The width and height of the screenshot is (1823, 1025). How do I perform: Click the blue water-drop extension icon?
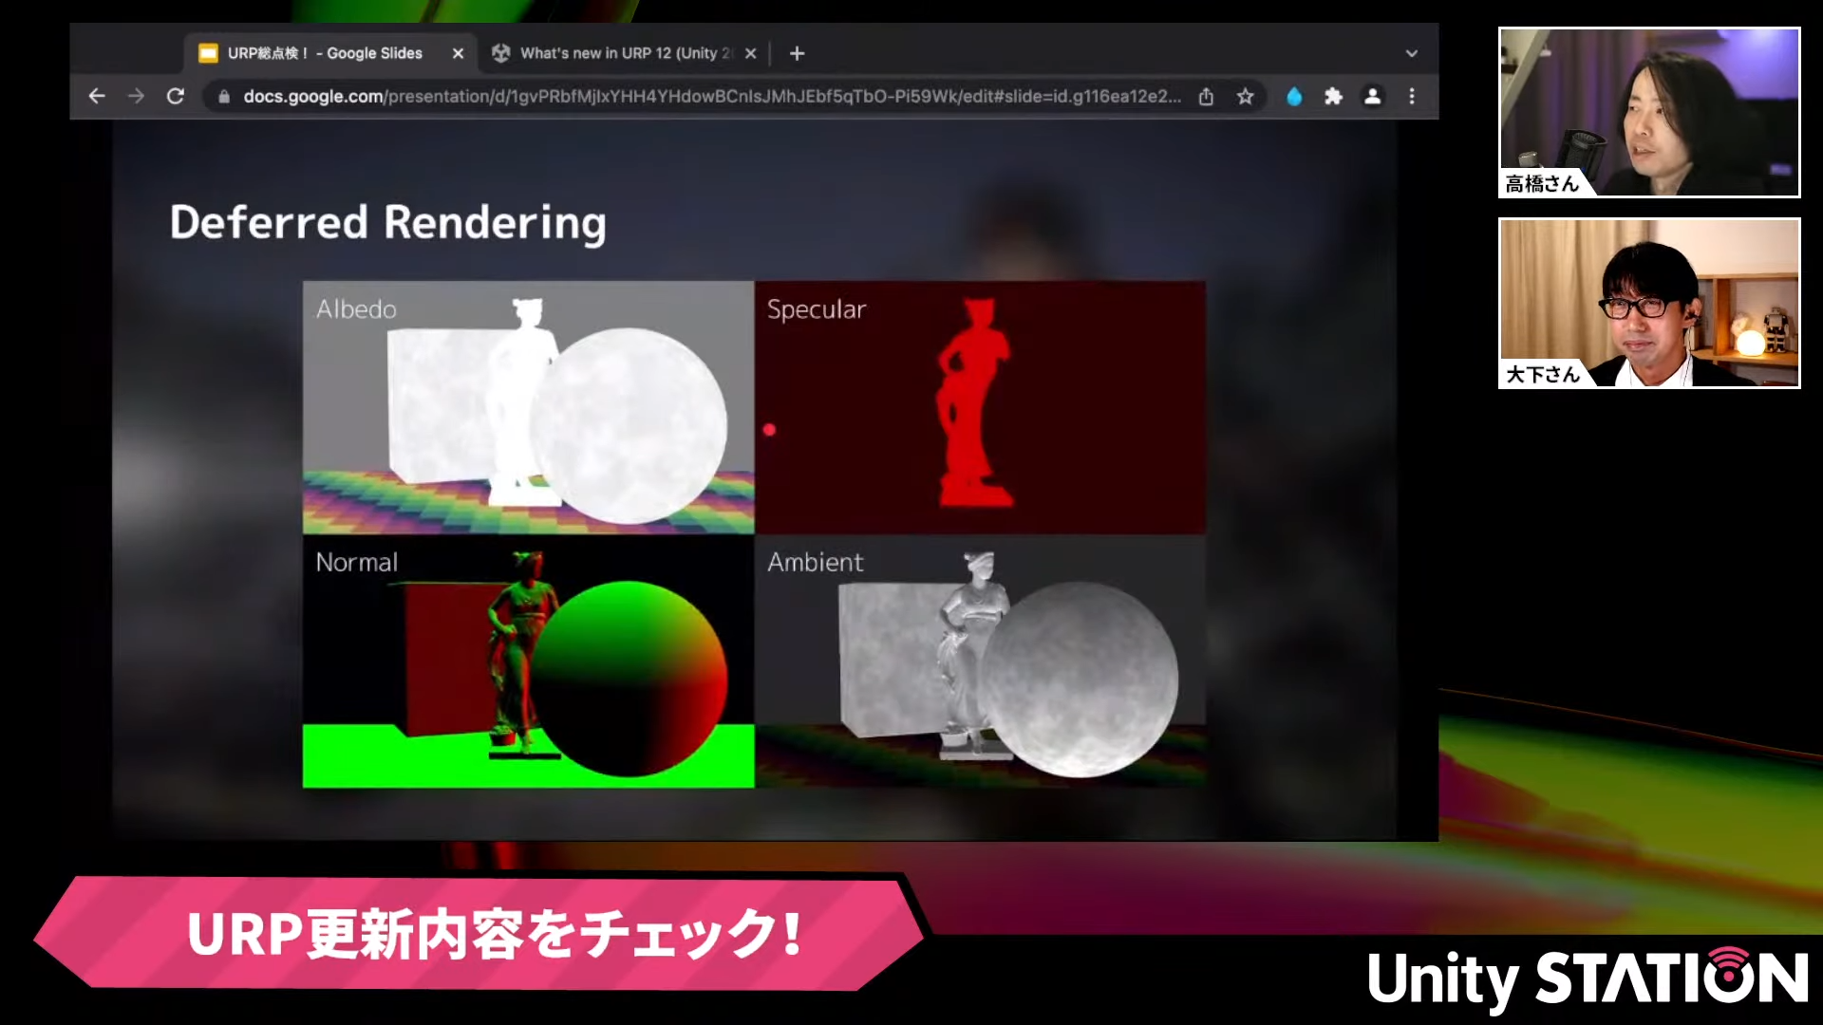pyautogui.click(x=1294, y=96)
